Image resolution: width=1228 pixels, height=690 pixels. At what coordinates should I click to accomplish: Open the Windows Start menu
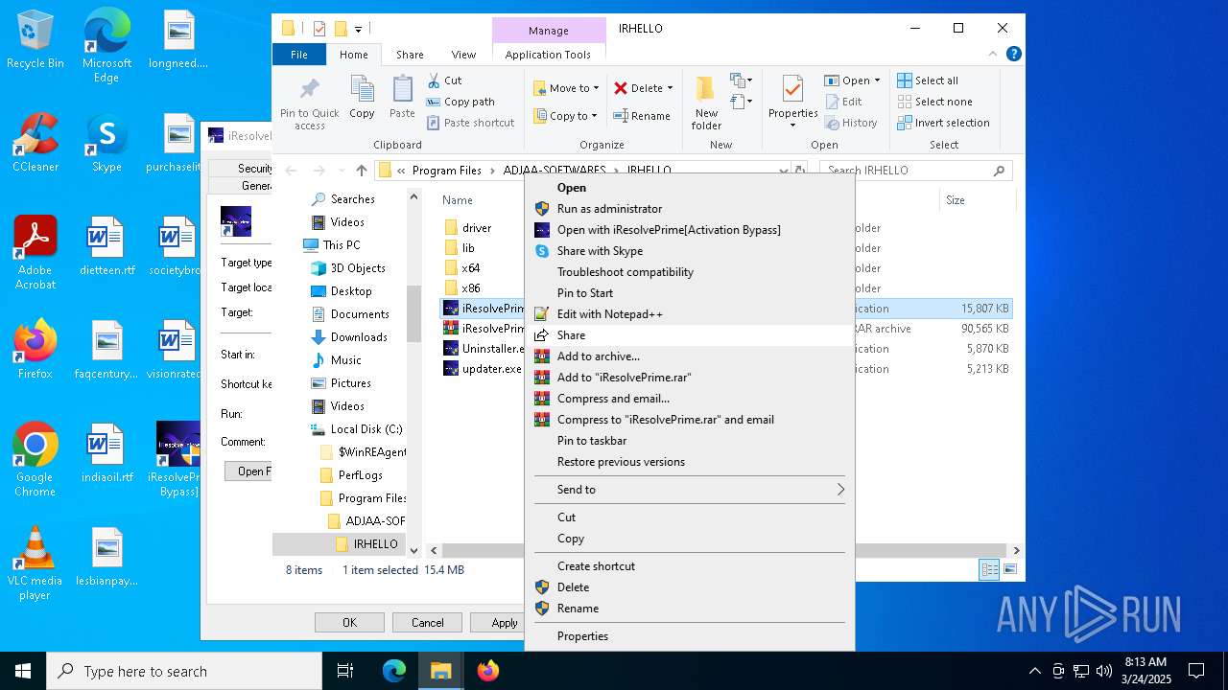click(x=23, y=671)
